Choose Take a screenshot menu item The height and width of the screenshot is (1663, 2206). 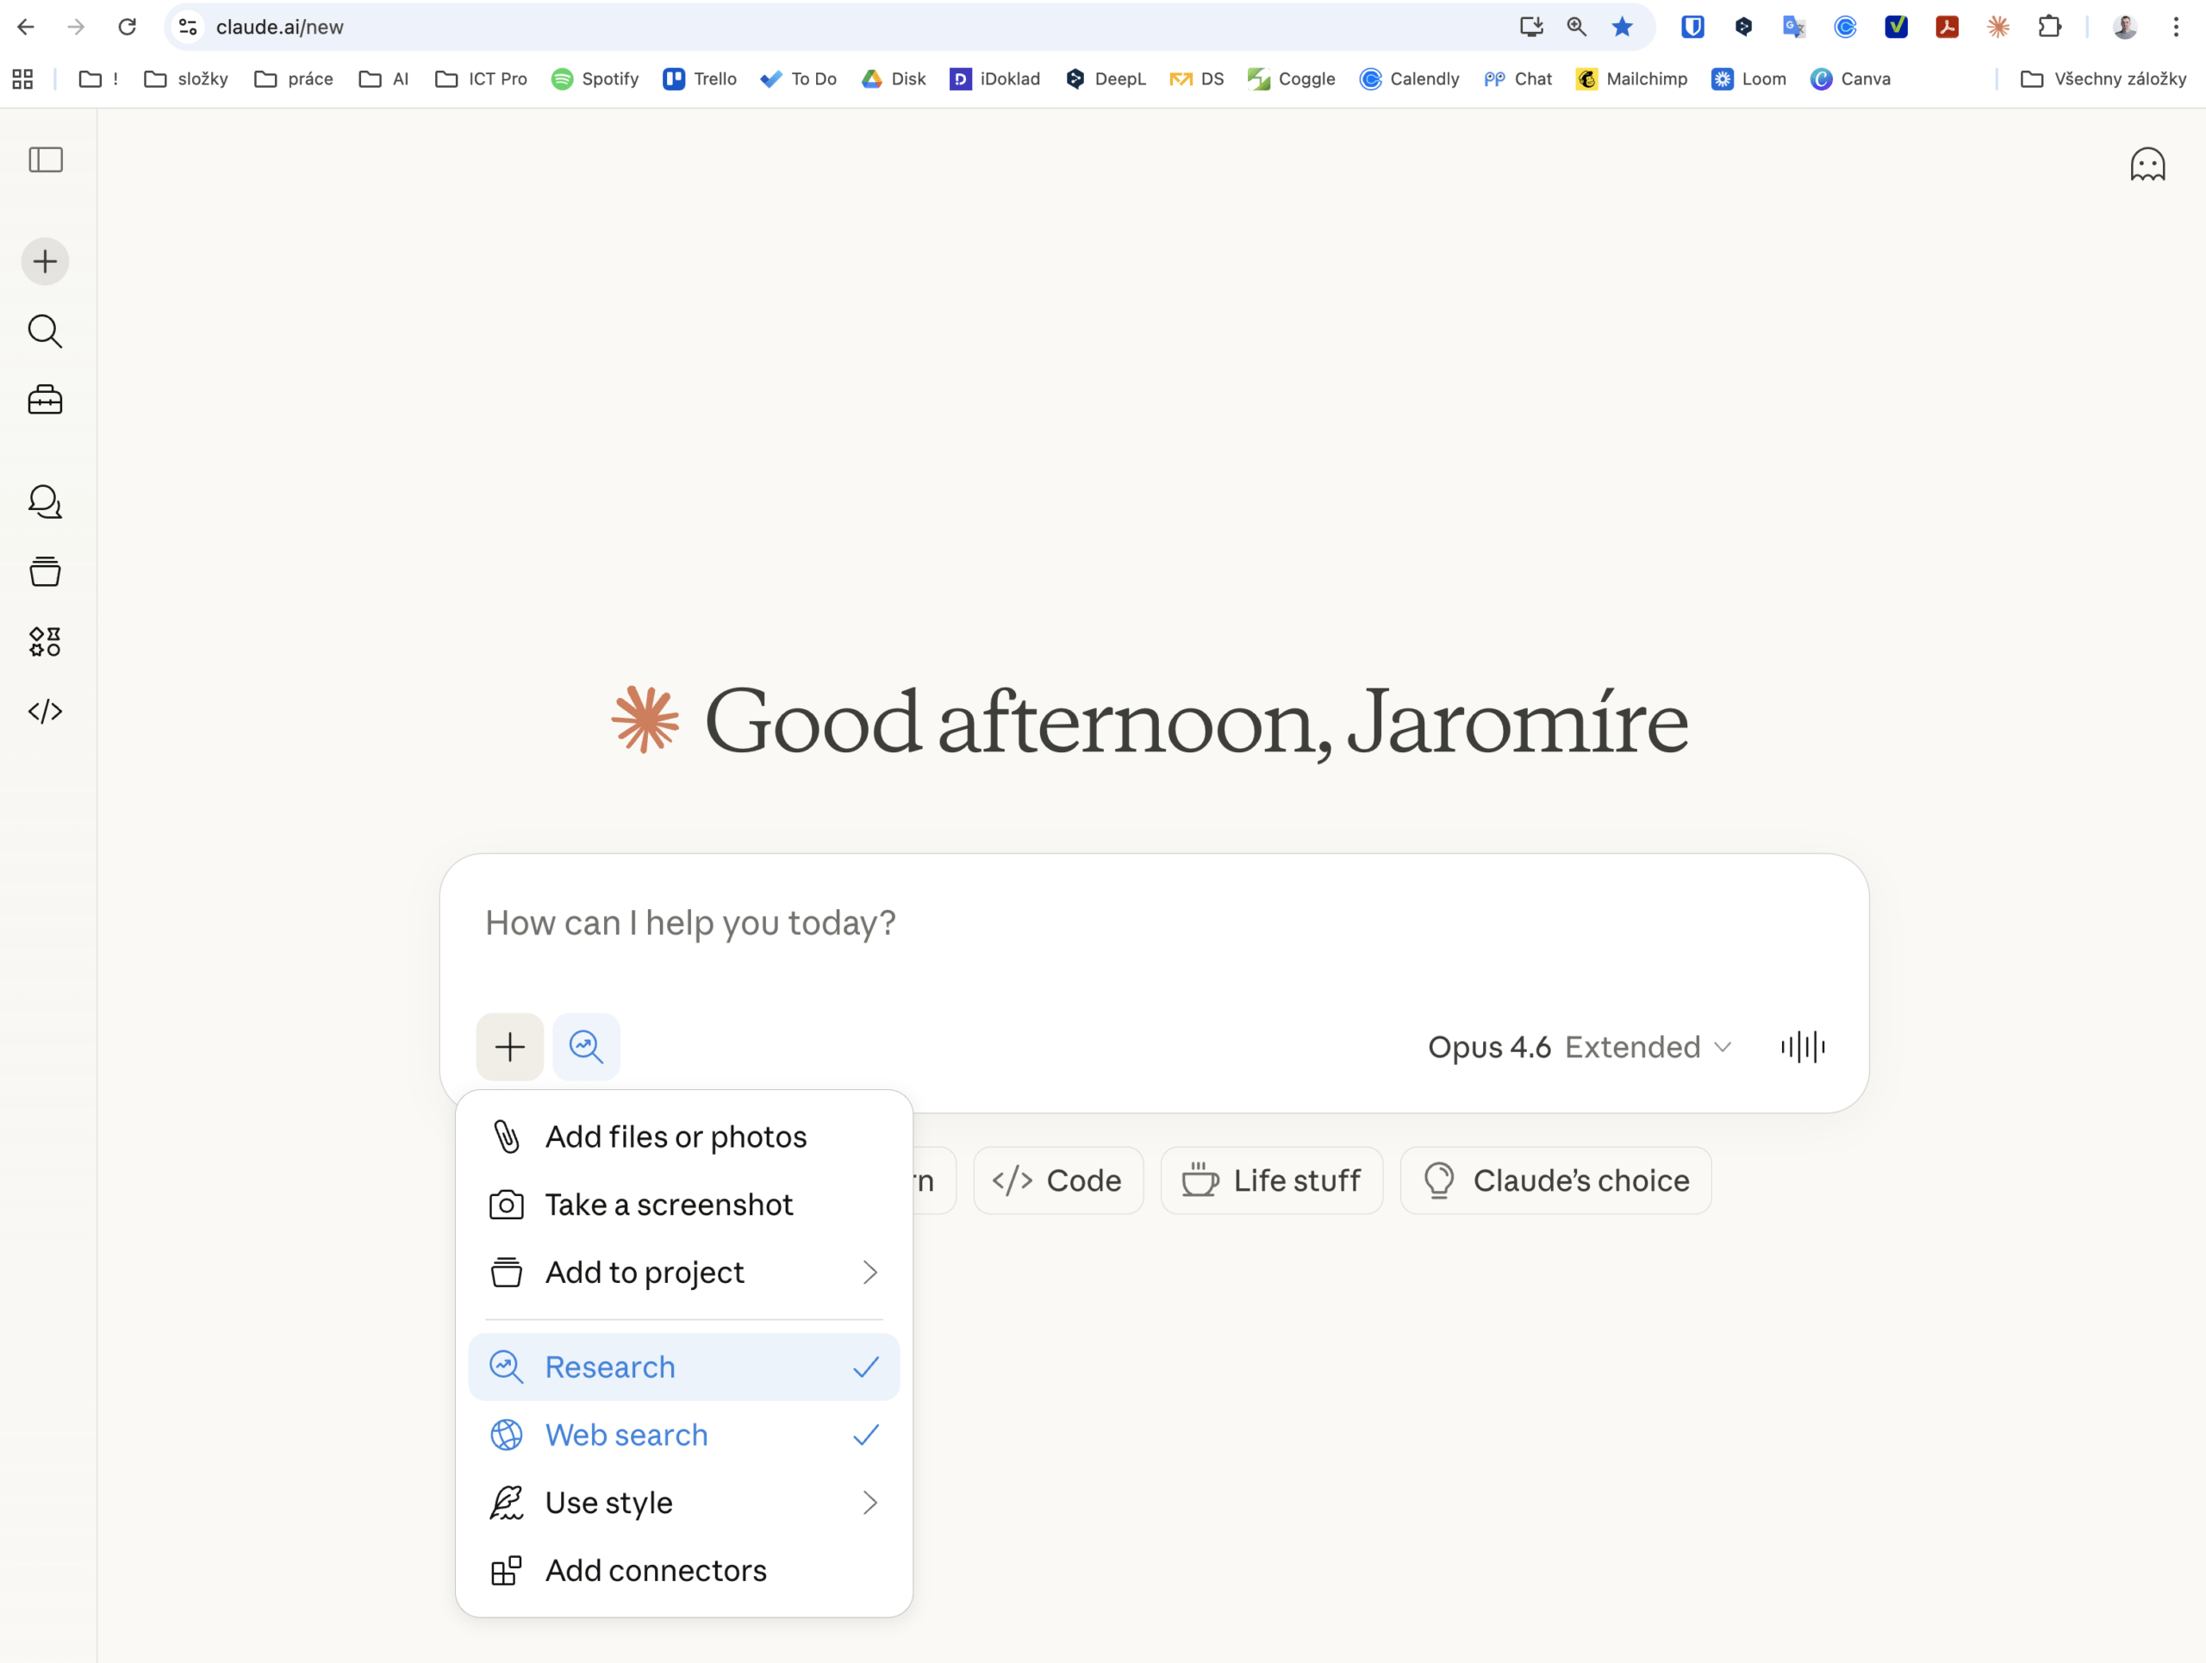tap(668, 1205)
